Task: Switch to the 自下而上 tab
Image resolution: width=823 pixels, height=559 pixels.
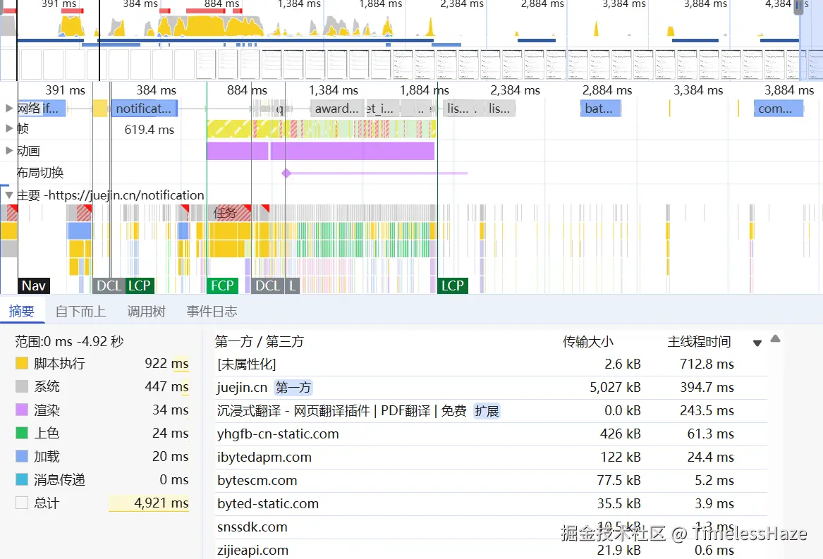Action: point(81,312)
